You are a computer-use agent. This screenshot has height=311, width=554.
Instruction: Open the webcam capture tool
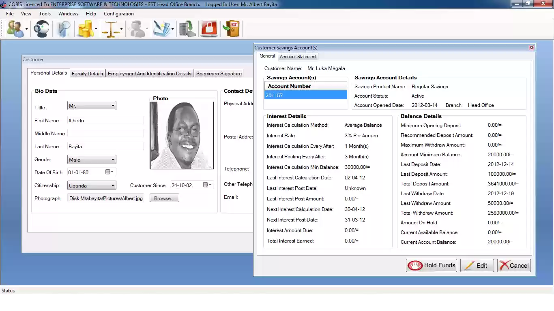click(x=41, y=29)
